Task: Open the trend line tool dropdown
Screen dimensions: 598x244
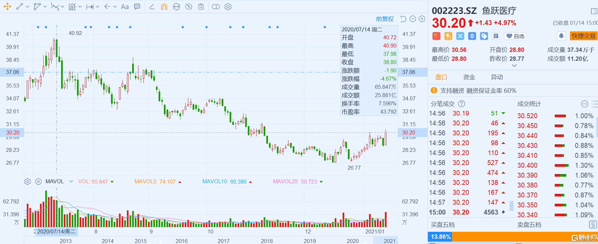Action: pyautogui.click(x=27, y=7)
